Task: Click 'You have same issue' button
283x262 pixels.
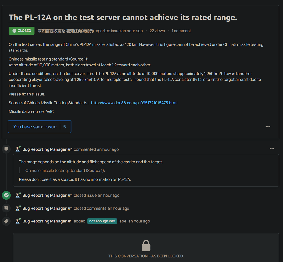Action: click(x=35, y=127)
